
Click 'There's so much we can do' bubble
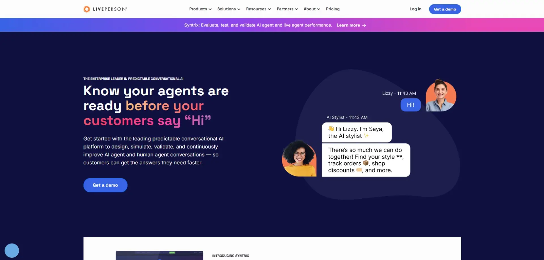pos(366,160)
